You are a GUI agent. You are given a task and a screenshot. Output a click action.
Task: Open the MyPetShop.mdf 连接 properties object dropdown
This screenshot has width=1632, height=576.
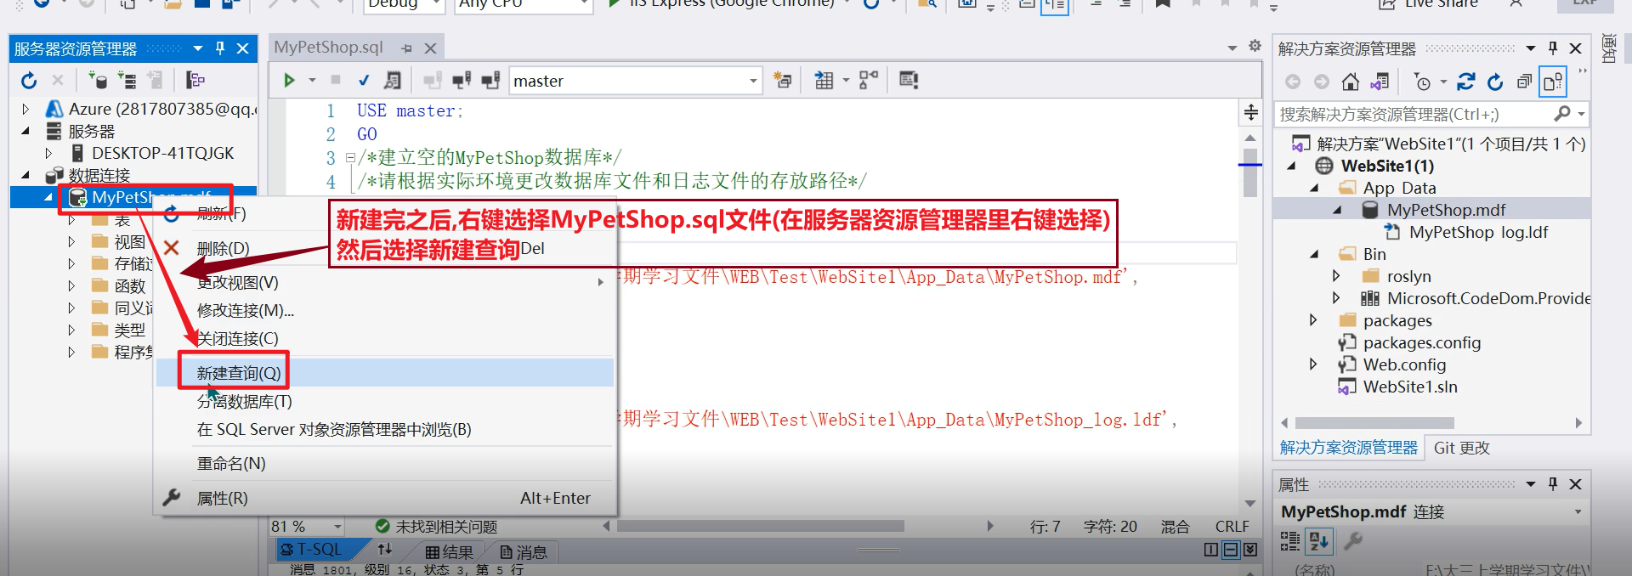[1578, 512]
